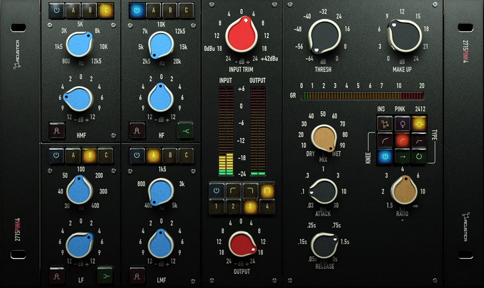Select the PINK compressor type icon
This screenshot has height=288, width=484.
click(x=402, y=124)
